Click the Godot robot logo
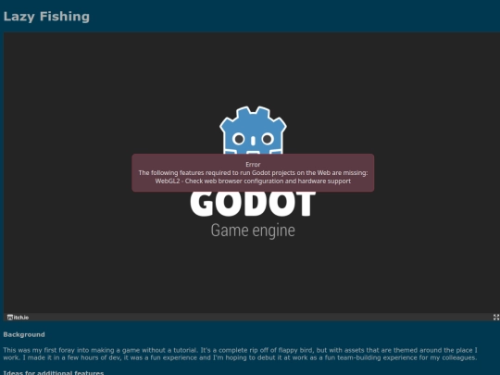The width and height of the screenshot is (500, 375). coord(253,130)
